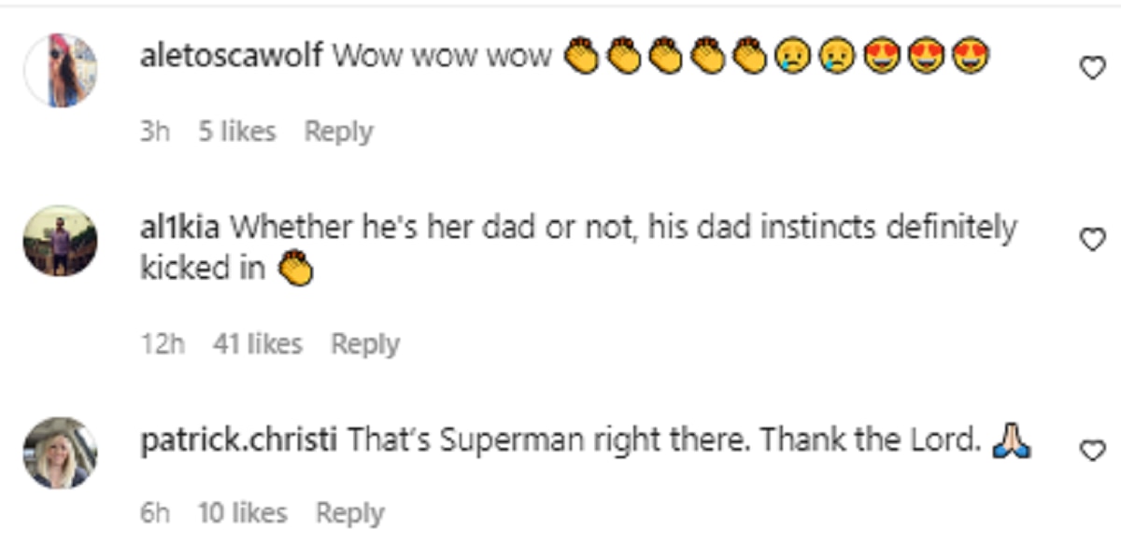The height and width of the screenshot is (543, 1121).
Task: Like the comment by aletoscawolf
Action: pyautogui.click(x=1091, y=67)
